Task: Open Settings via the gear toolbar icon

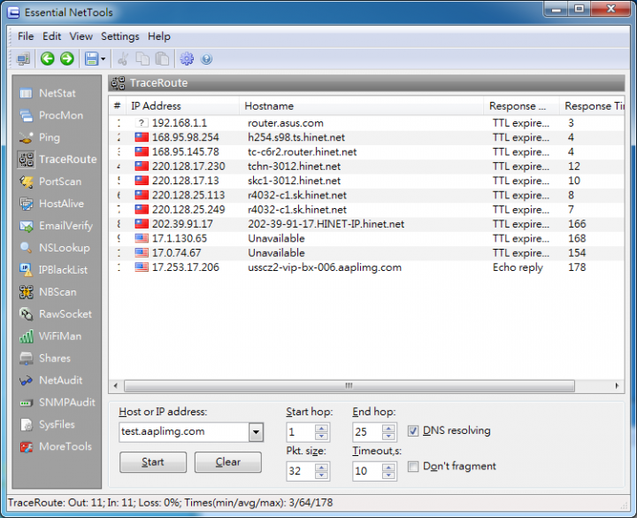Action: click(x=187, y=59)
